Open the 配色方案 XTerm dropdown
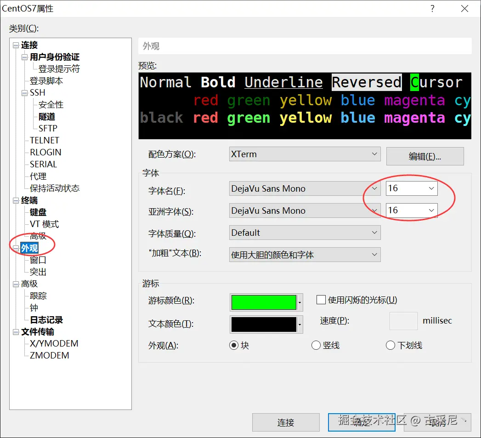 click(374, 154)
